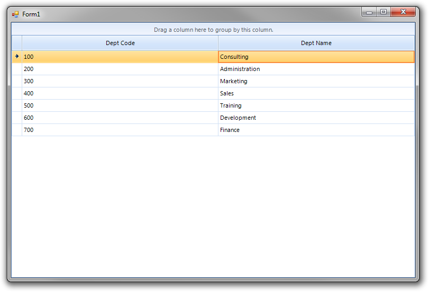Select the cell with Dept Code 300

click(x=120, y=81)
